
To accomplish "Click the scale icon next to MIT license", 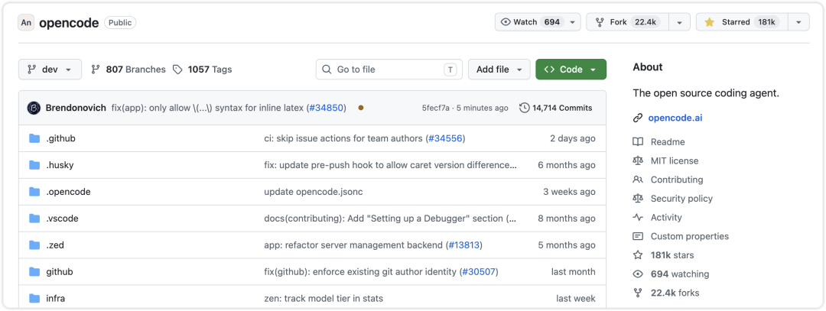I will tap(638, 160).
